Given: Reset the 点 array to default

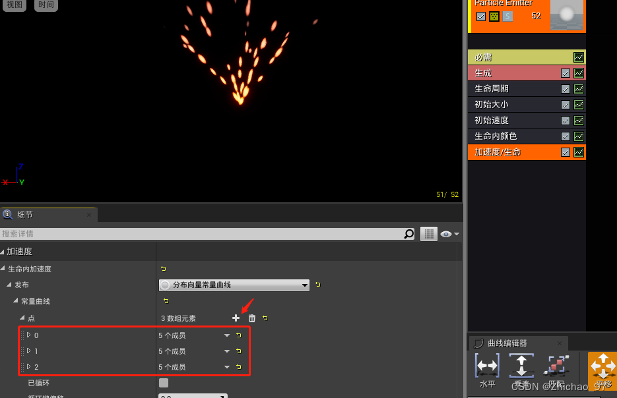Looking at the screenshot, I should 265,318.
